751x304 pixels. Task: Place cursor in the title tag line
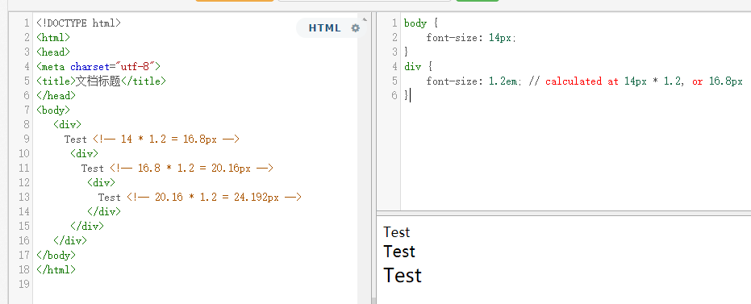(101, 81)
